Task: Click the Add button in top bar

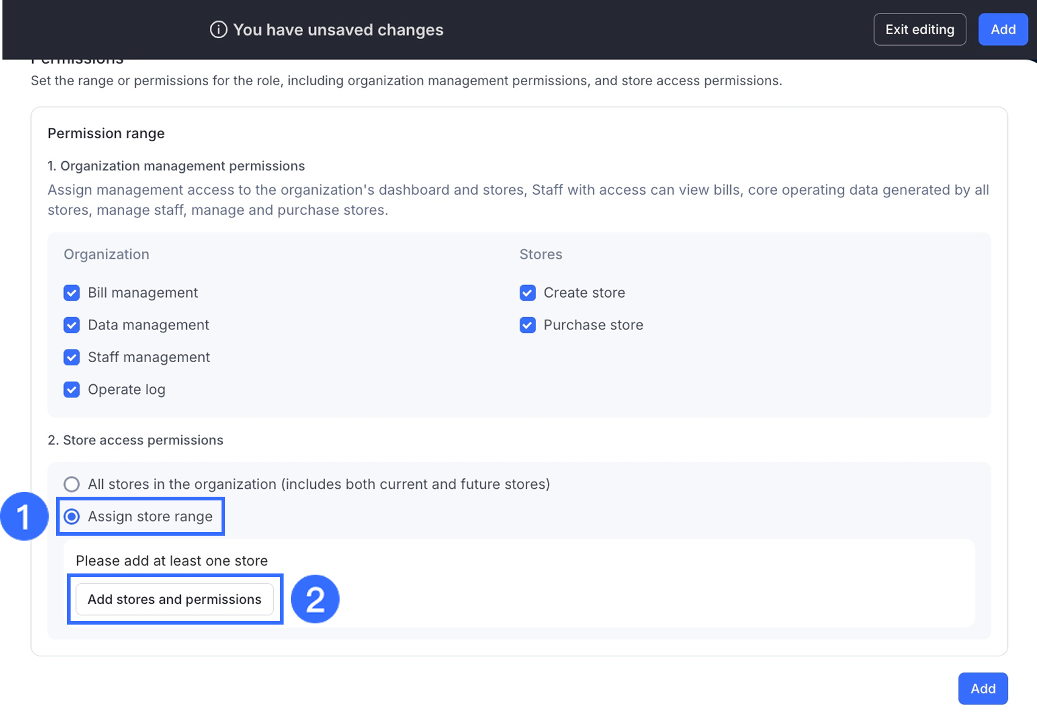Action: click(x=1003, y=29)
